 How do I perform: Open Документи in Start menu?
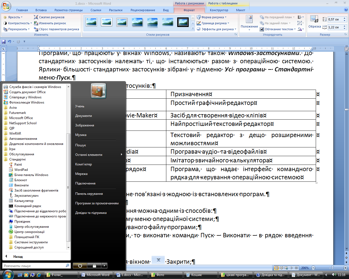click(83, 116)
